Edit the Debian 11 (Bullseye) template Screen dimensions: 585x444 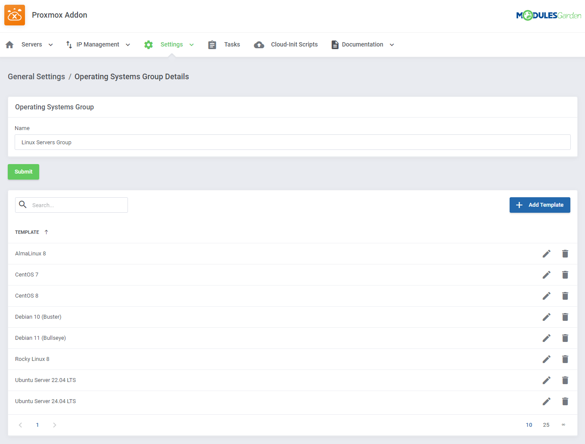point(546,338)
